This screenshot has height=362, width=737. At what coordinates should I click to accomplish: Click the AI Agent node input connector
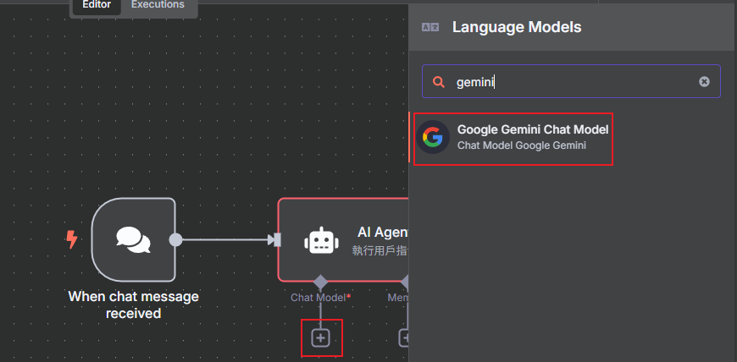click(275, 239)
